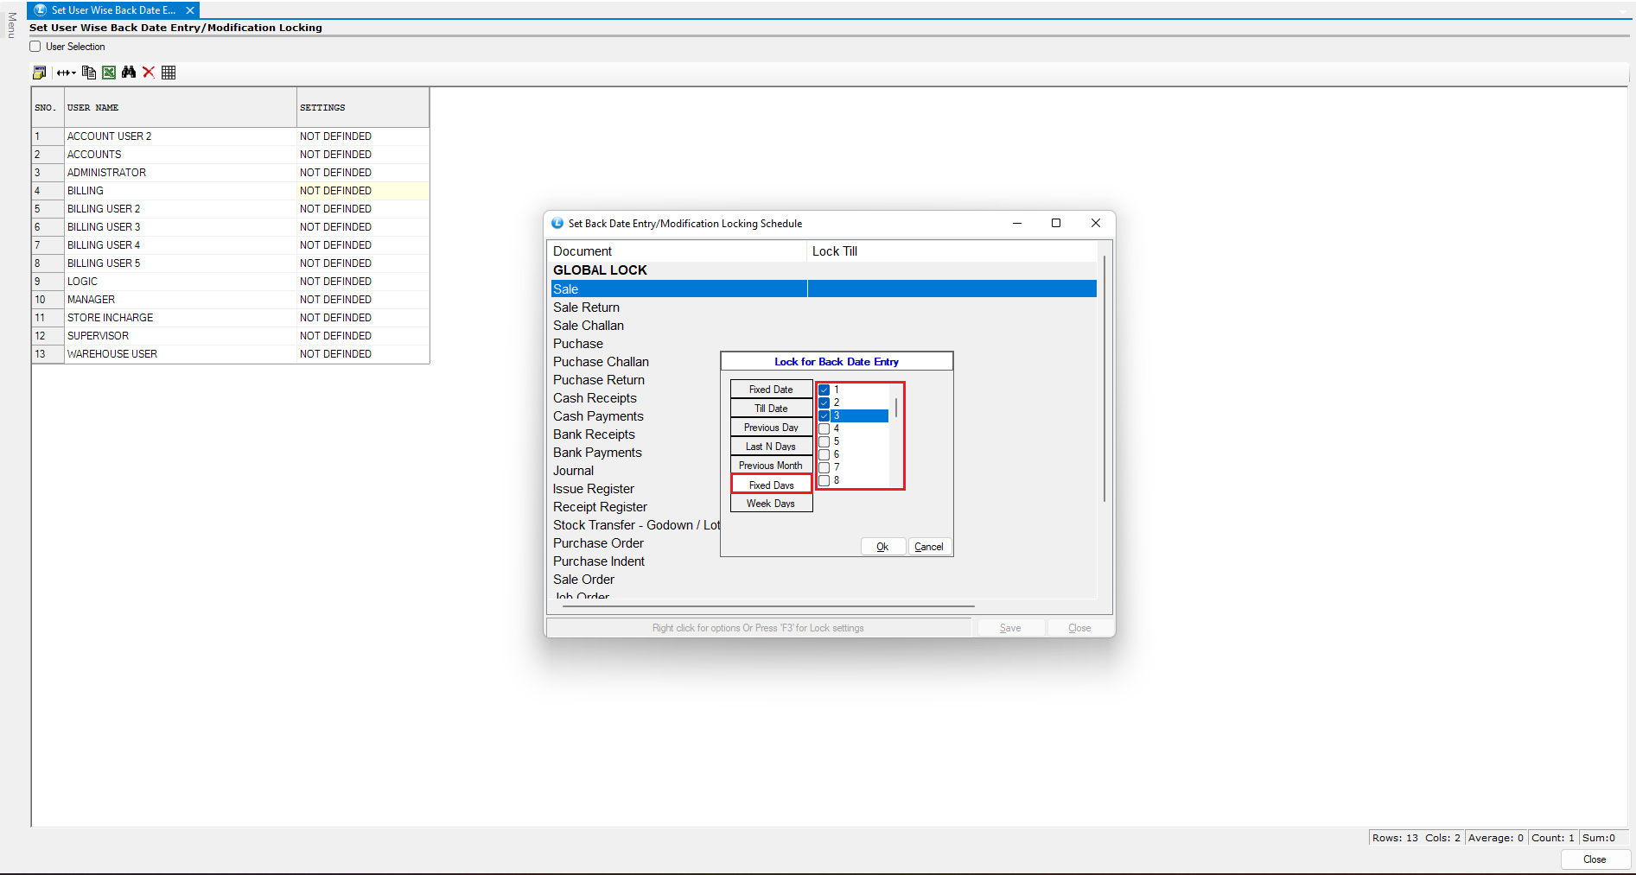Choose the Last N Days lock option
Screen dimensions: 1636x875
[771, 447]
